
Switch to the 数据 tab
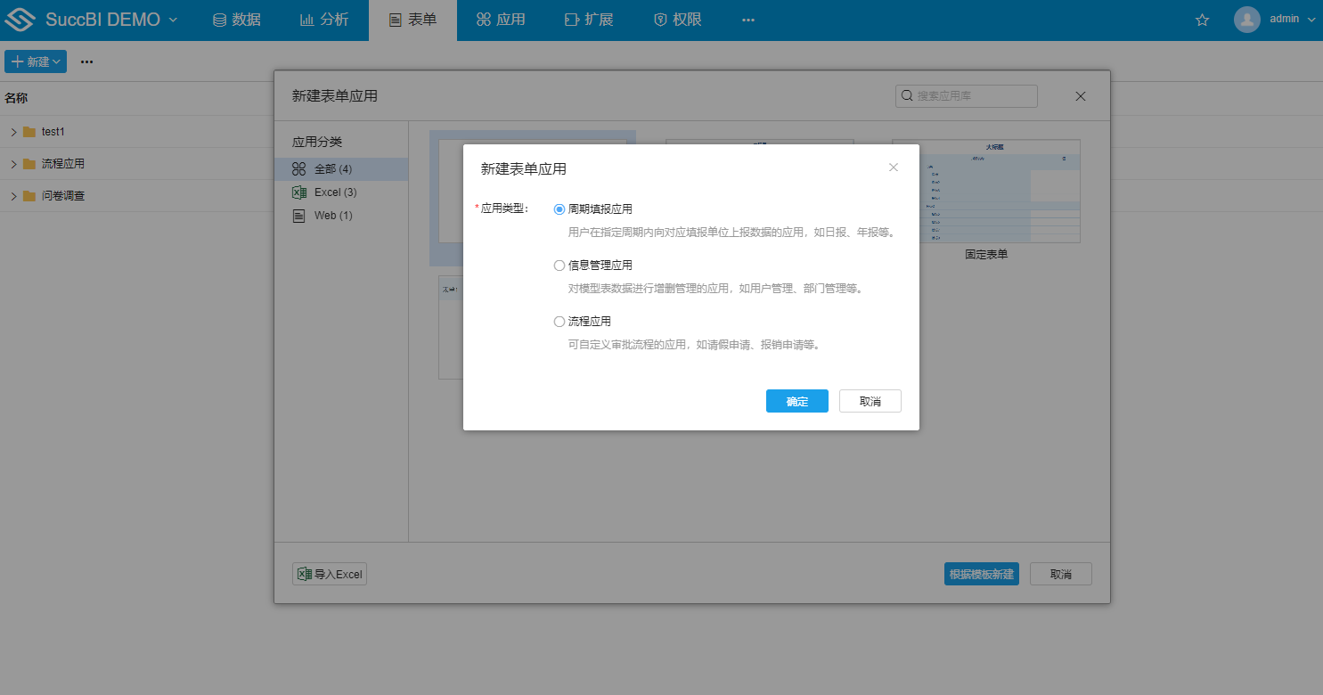point(237,20)
